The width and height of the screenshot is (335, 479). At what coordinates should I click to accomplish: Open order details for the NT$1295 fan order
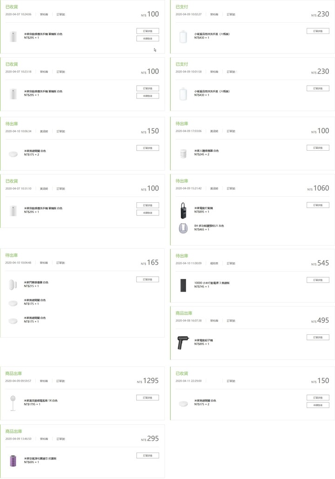147,398
